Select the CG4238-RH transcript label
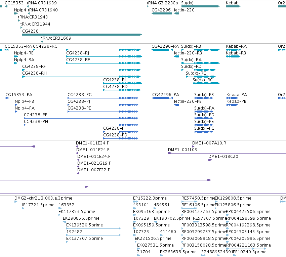This screenshot has height=257, width=286. click(x=34, y=73)
